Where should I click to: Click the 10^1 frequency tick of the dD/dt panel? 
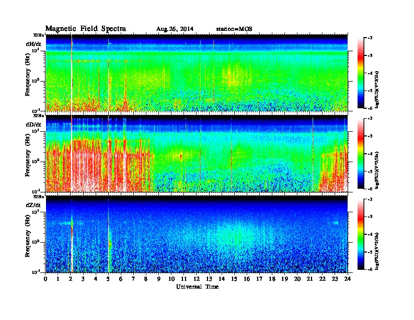coord(36,131)
